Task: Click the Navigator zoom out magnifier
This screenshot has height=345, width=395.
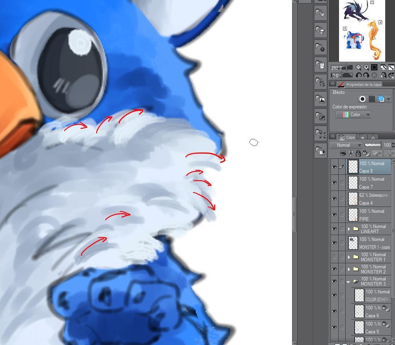Action: point(359,67)
